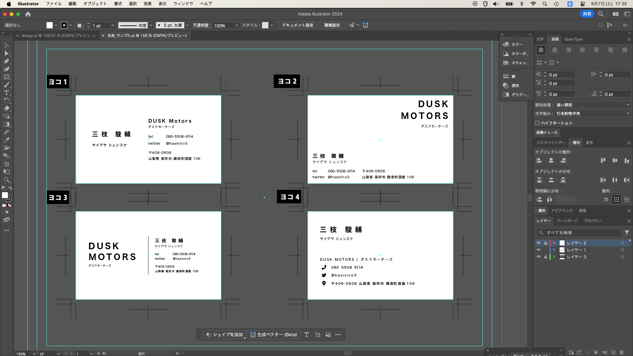Click the Gradient tool icon
This screenshot has height=356, width=633.
pos(6,124)
